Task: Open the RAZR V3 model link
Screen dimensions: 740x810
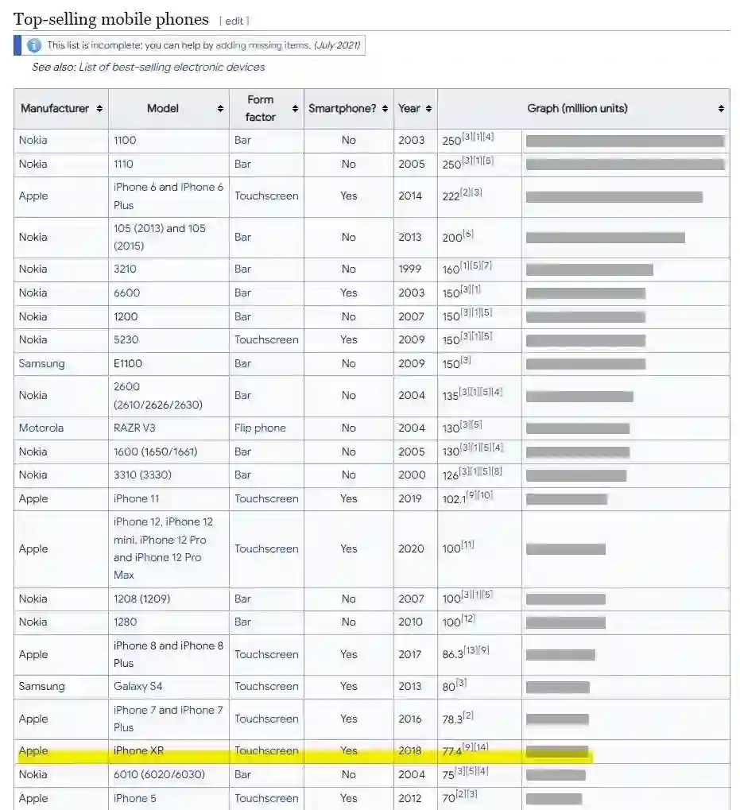Action: click(x=134, y=428)
